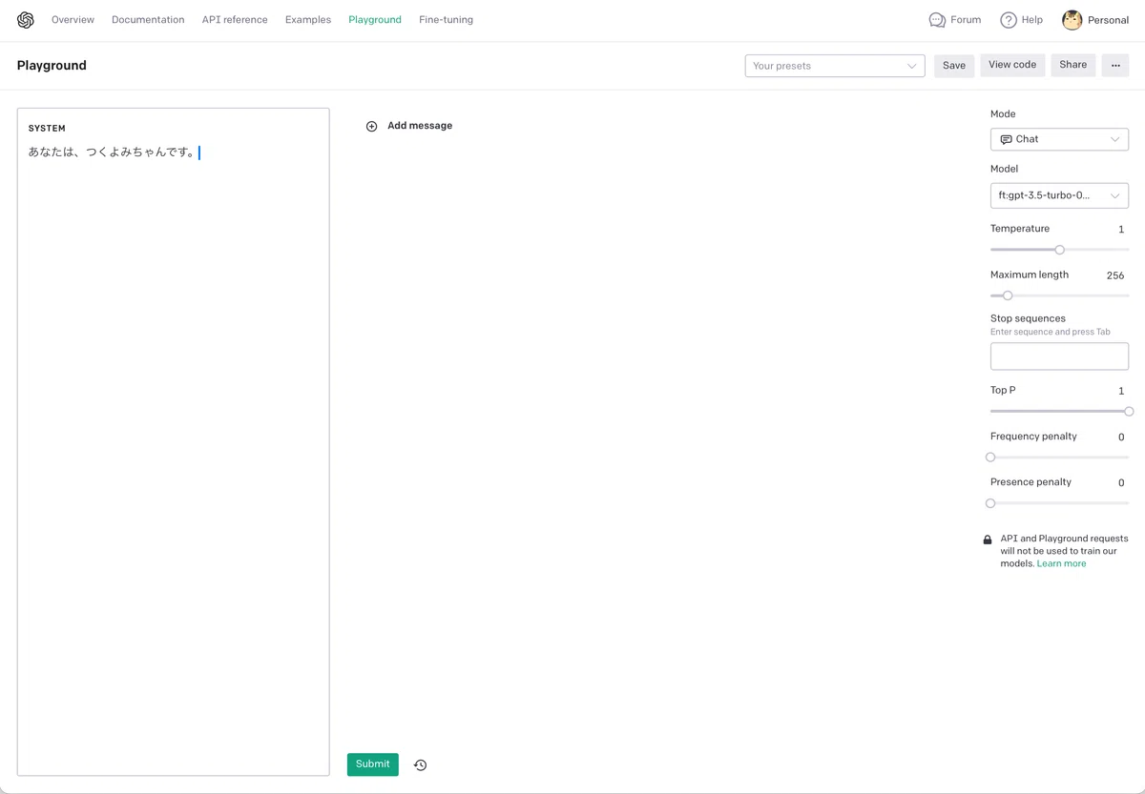This screenshot has width=1145, height=794.
Task: Focus the Stop sequences input box
Action: point(1059,356)
